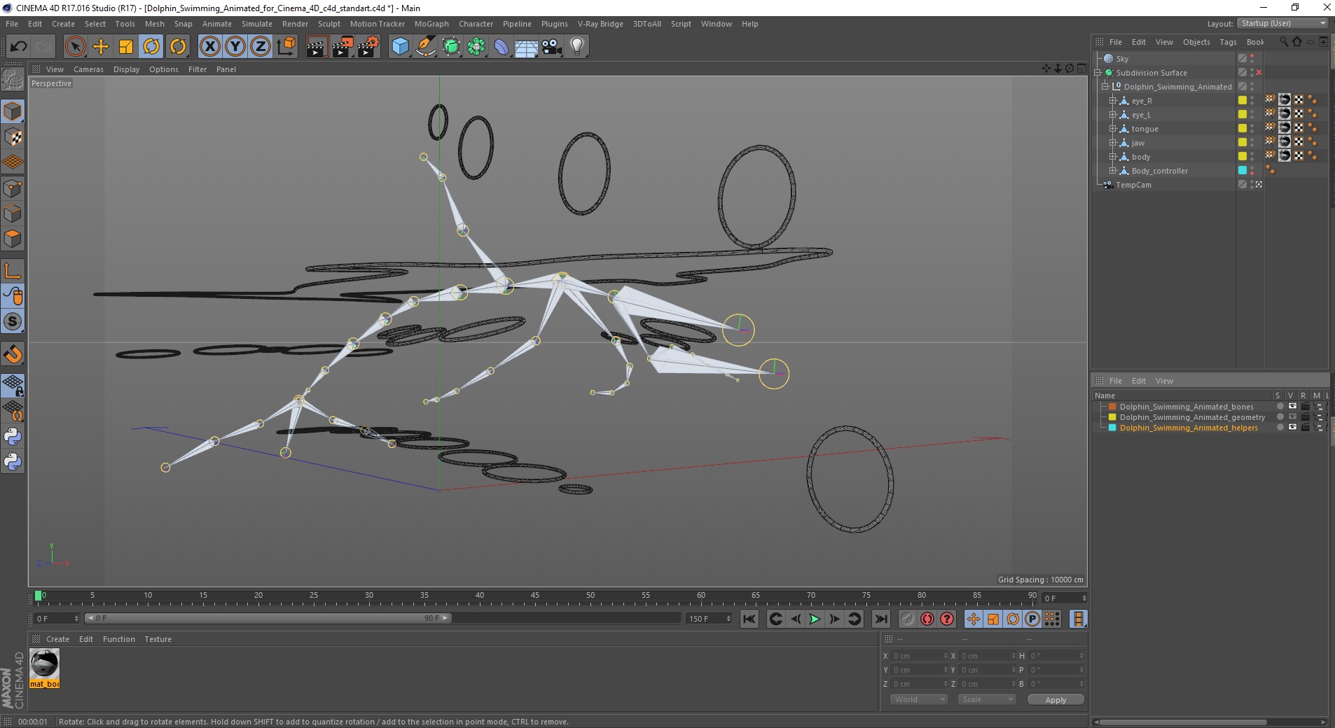Toggle rotation key recording
The height and width of the screenshot is (728, 1335).
pos(1013,619)
